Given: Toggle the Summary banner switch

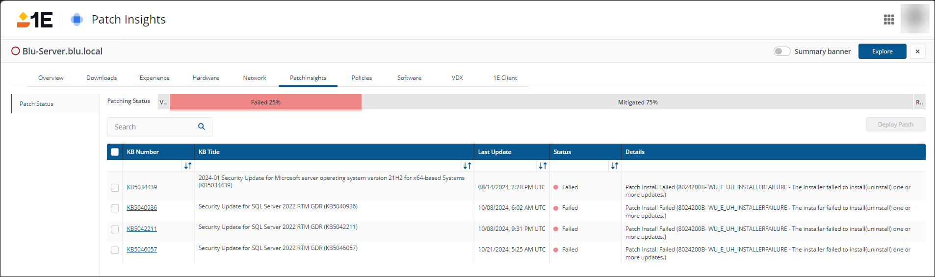Looking at the screenshot, I should [781, 51].
